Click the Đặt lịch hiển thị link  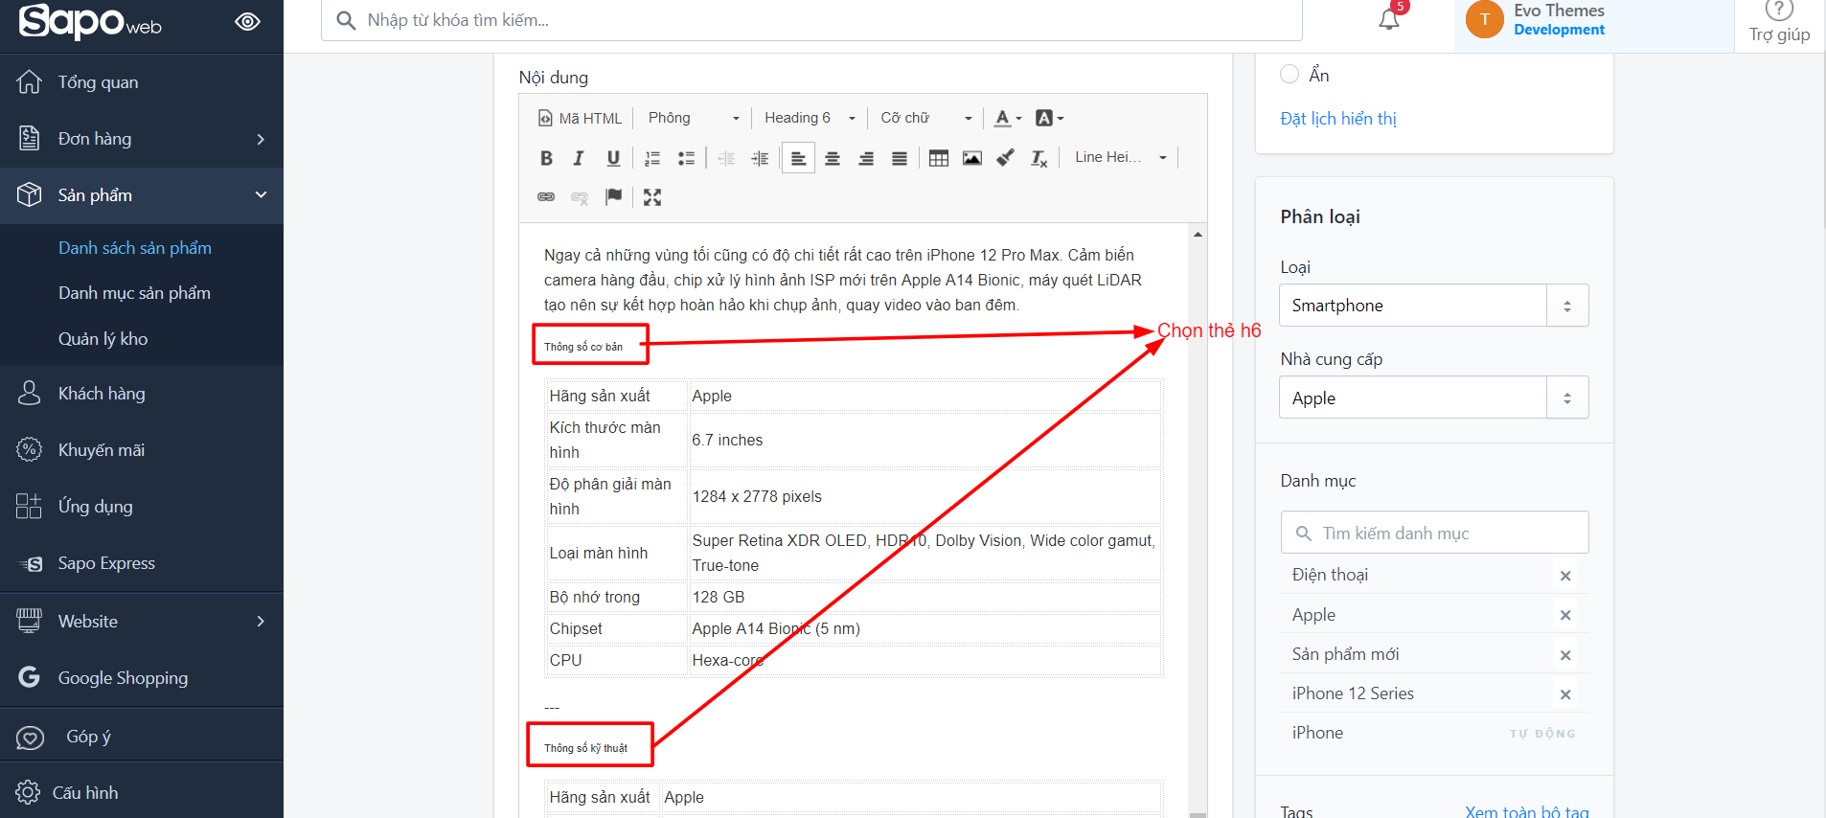tap(1338, 119)
